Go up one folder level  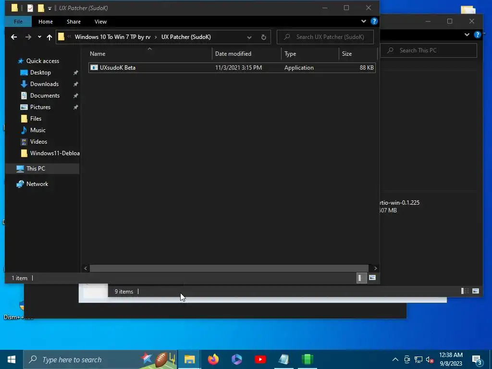pos(49,37)
